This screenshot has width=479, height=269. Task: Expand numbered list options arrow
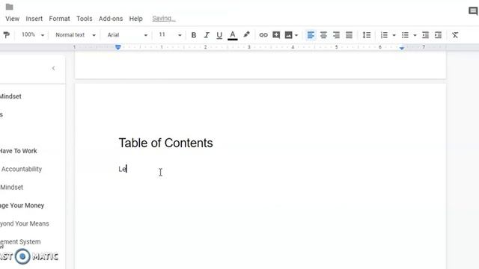[x=394, y=35]
